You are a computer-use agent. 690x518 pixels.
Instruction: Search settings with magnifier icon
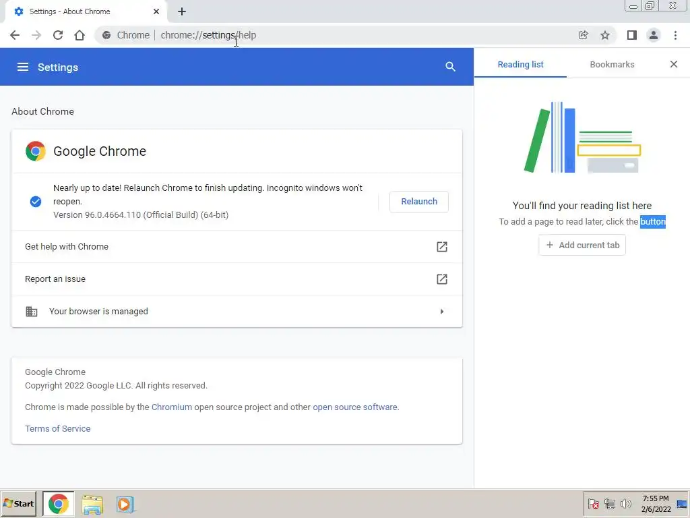(x=449, y=67)
